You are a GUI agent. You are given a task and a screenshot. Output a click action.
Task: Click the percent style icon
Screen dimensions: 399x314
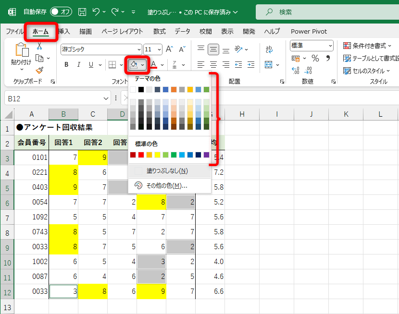[x=315, y=58]
